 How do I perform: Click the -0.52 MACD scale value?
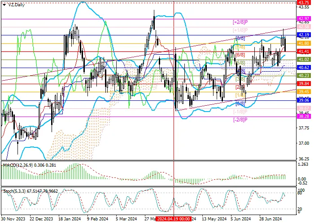point(303,183)
